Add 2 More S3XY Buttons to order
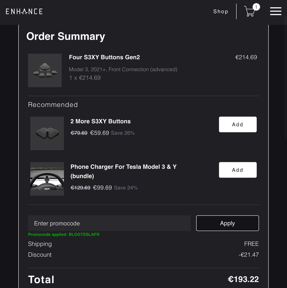This screenshot has height=288, width=287. (238, 124)
